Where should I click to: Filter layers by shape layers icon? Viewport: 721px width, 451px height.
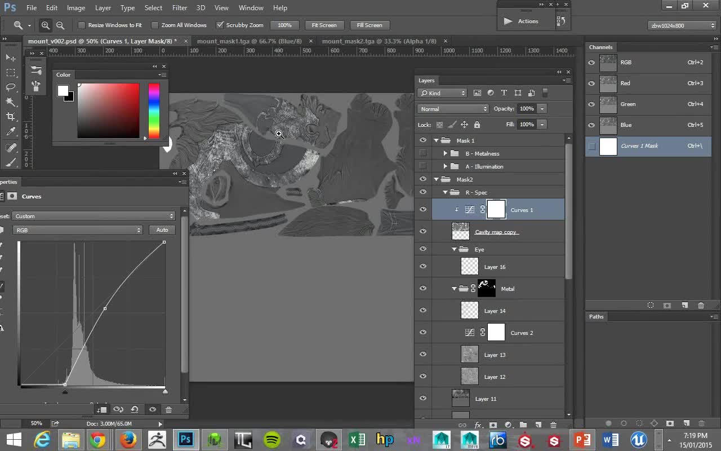click(x=518, y=93)
